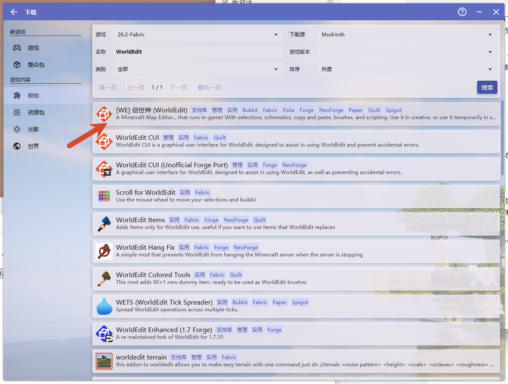The height and width of the screenshot is (384, 508).
Task: Expand the 游戏版本 dropdown
Action: click(407, 52)
